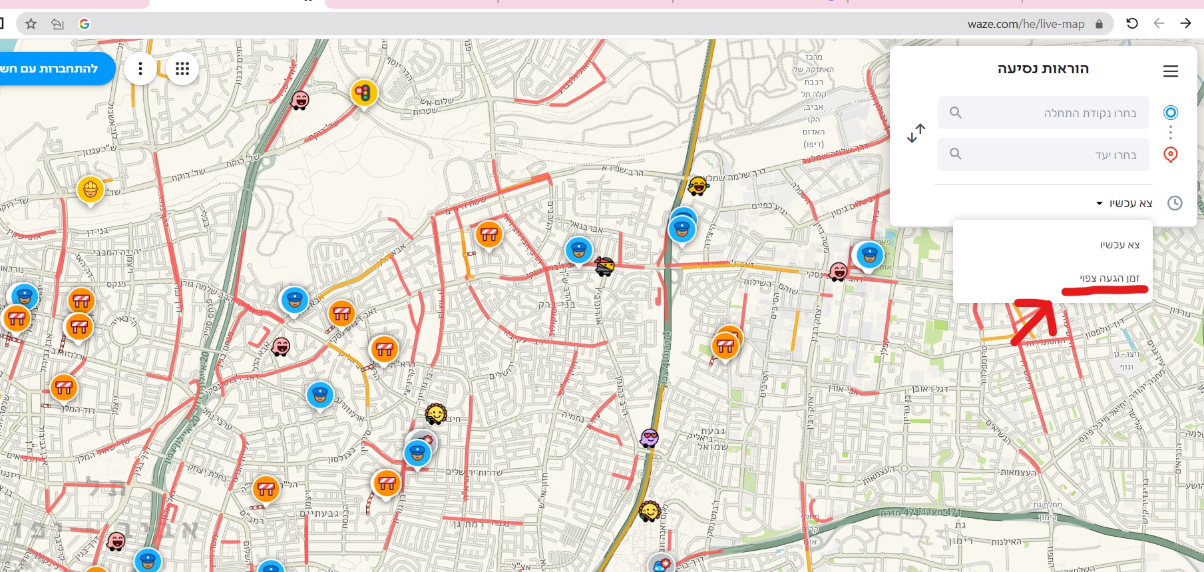
Task: Open the yellow hard-hat construction marker
Action: coord(91,190)
